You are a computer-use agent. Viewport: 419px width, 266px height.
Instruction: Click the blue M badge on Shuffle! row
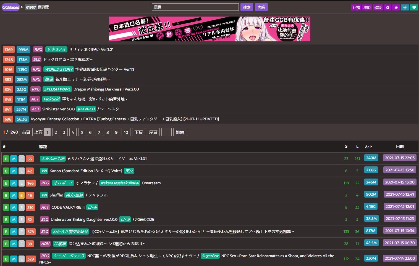pyautogui.click(x=14, y=195)
